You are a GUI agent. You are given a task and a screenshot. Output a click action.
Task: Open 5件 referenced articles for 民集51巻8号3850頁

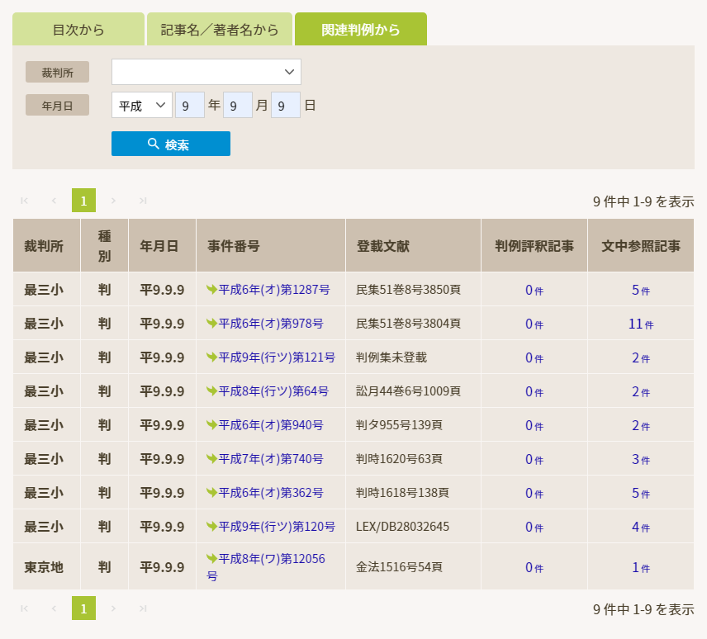coord(641,290)
